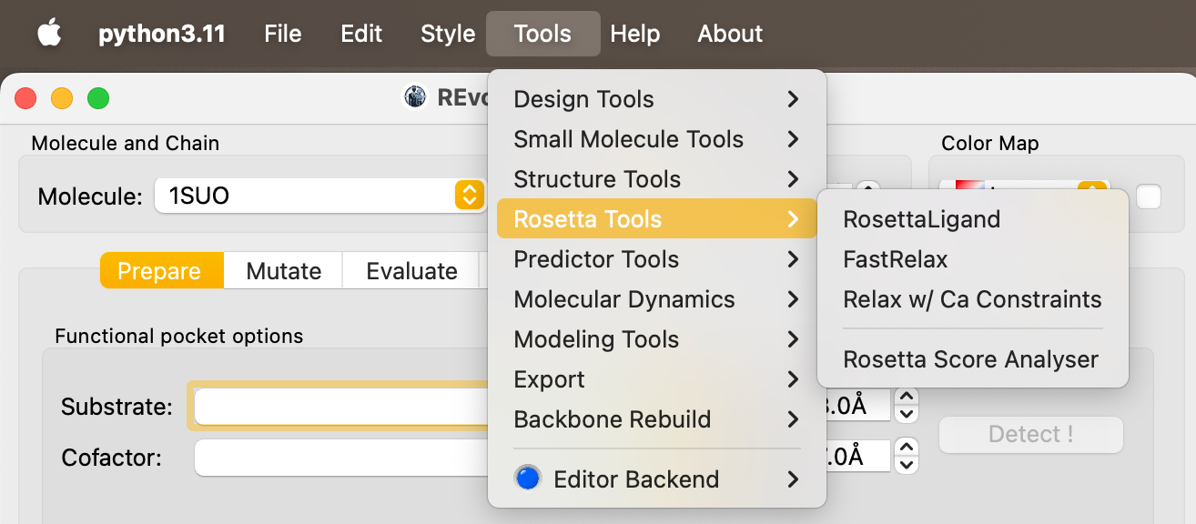
Task: Increase the Substrate distance stepper value
Action: [906, 397]
